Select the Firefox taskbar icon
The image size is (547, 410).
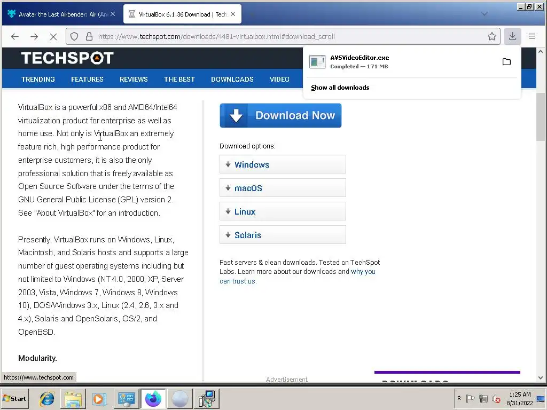tap(153, 398)
